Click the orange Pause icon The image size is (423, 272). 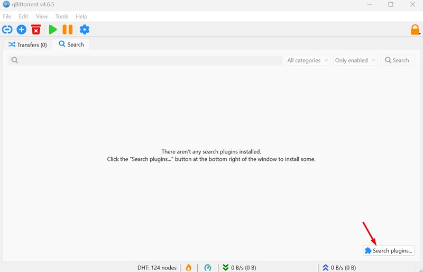(68, 30)
